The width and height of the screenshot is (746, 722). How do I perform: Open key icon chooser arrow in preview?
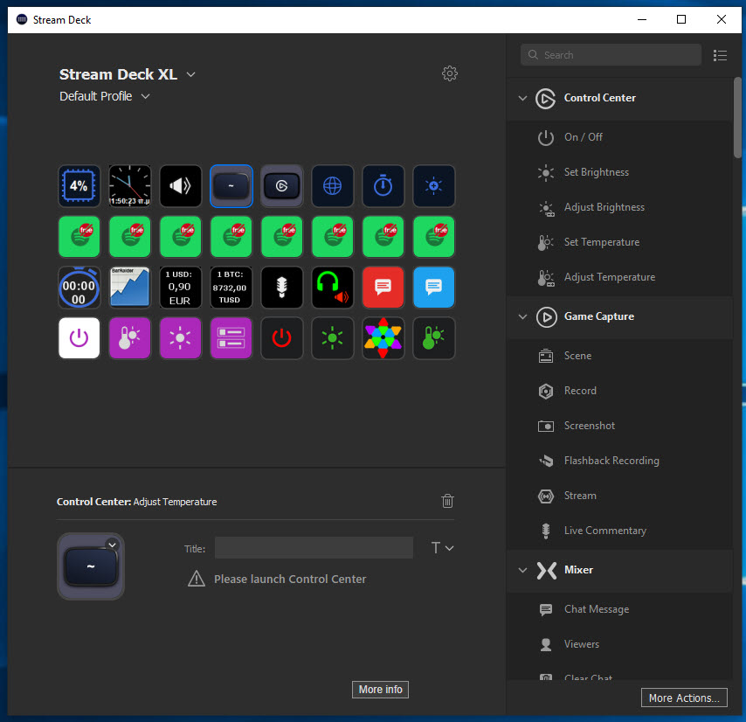click(113, 545)
